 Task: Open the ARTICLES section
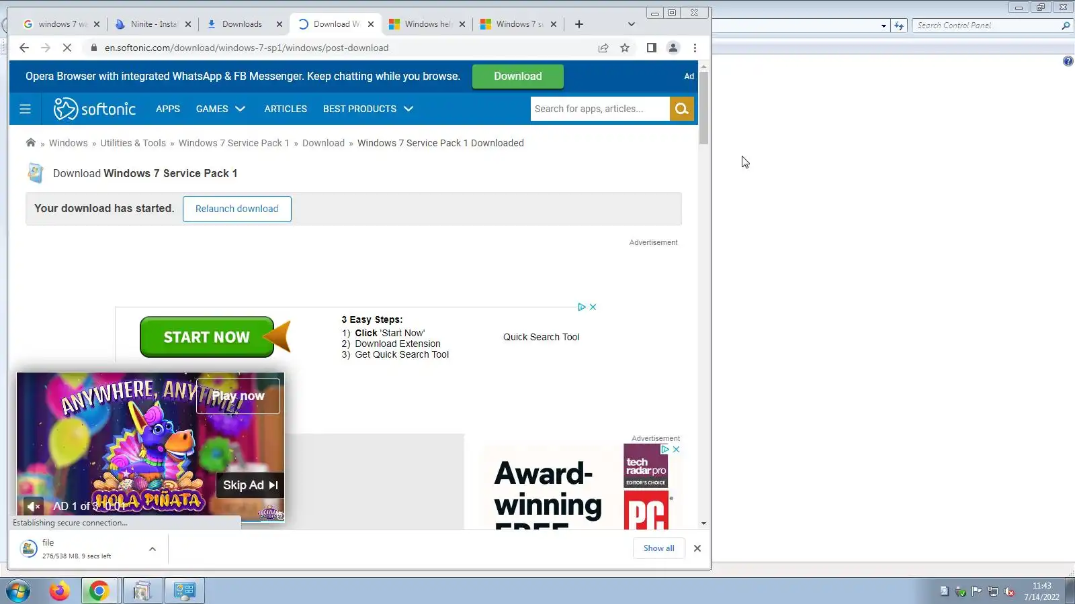[286, 109]
